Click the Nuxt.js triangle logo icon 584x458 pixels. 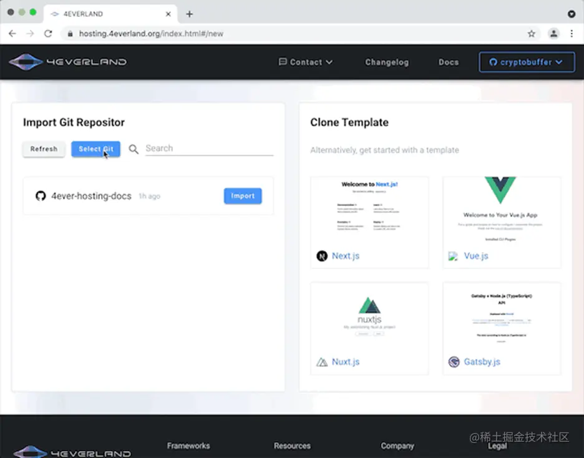click(x=322, y=362)
